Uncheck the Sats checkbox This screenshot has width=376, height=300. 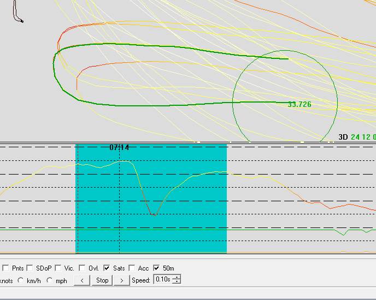pyautogui.click(x=107, y=268)
